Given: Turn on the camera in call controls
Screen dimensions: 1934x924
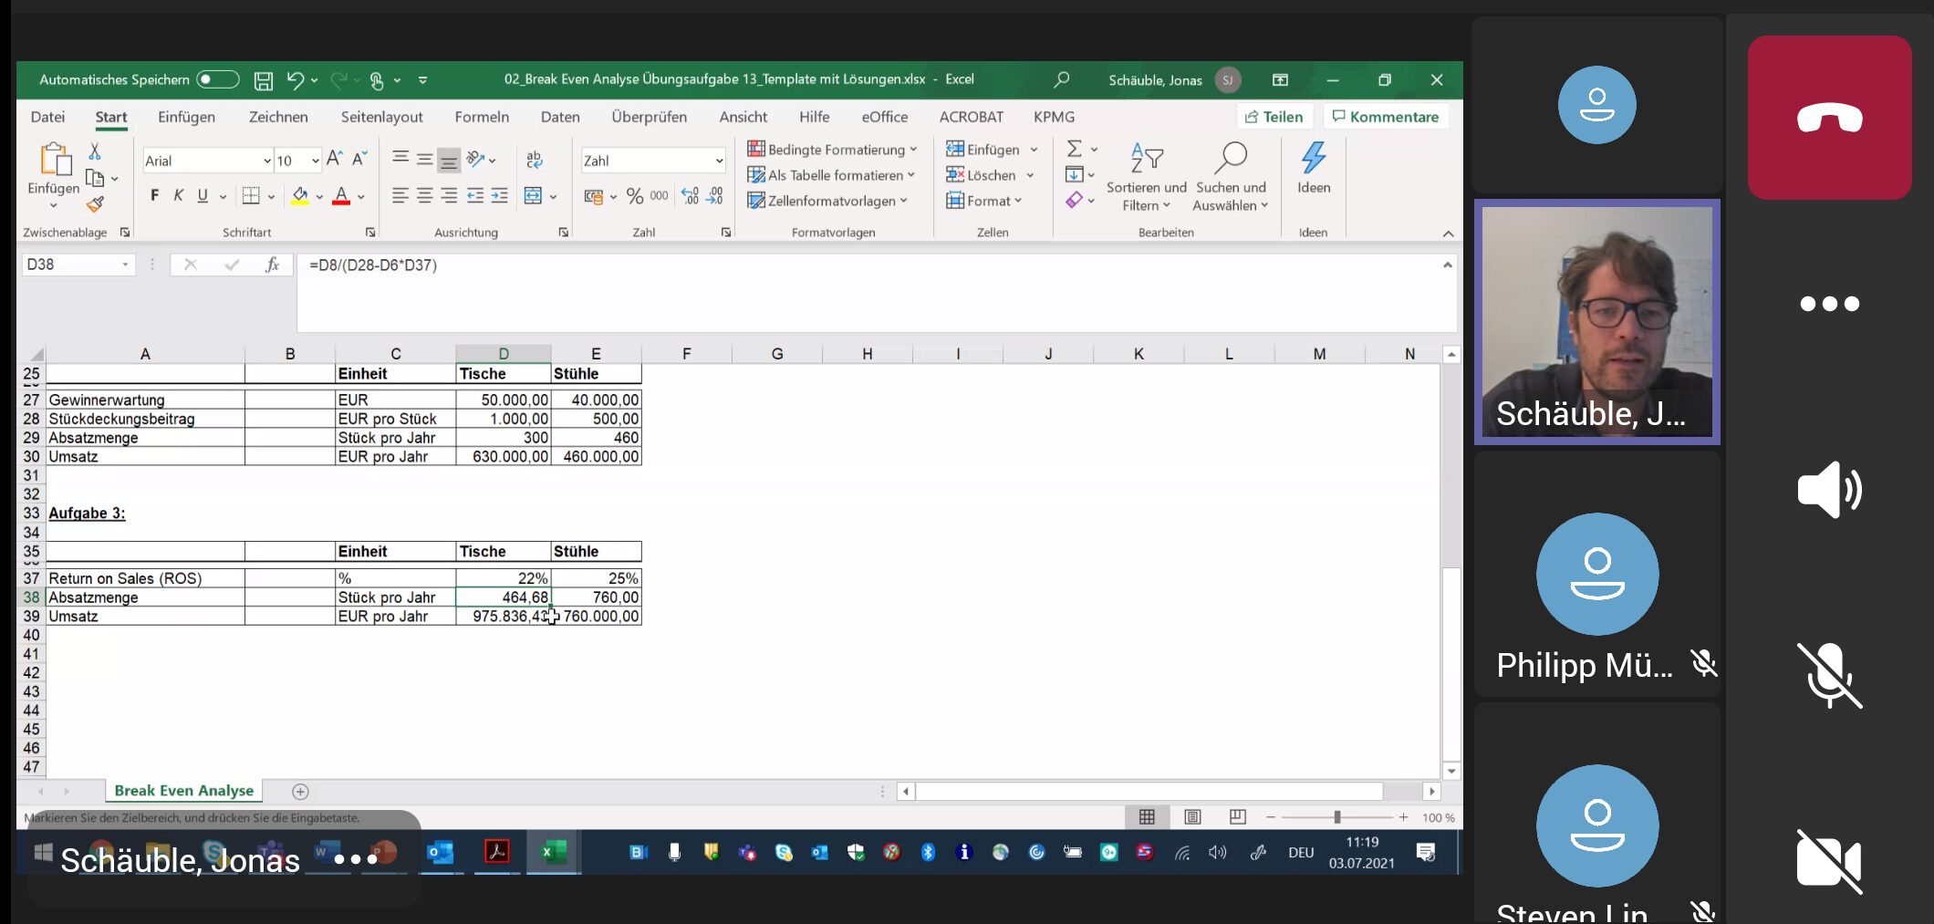Looking at the screenshot, I should (x=1828, y=861).
